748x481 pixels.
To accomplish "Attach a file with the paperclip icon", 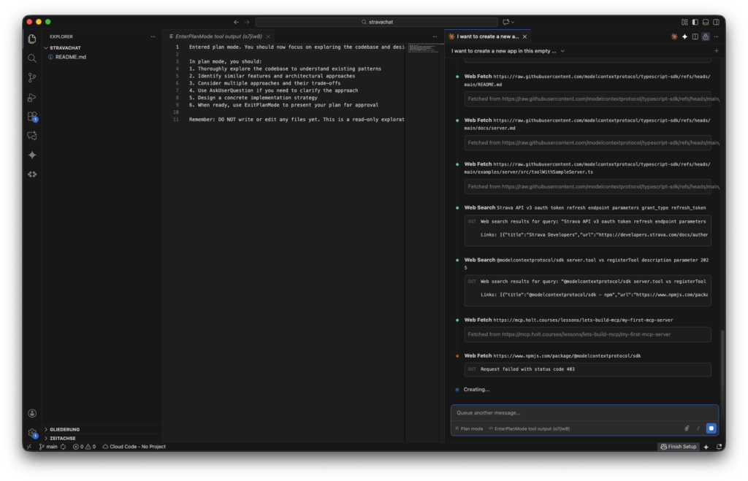I will tap(687, 428).
